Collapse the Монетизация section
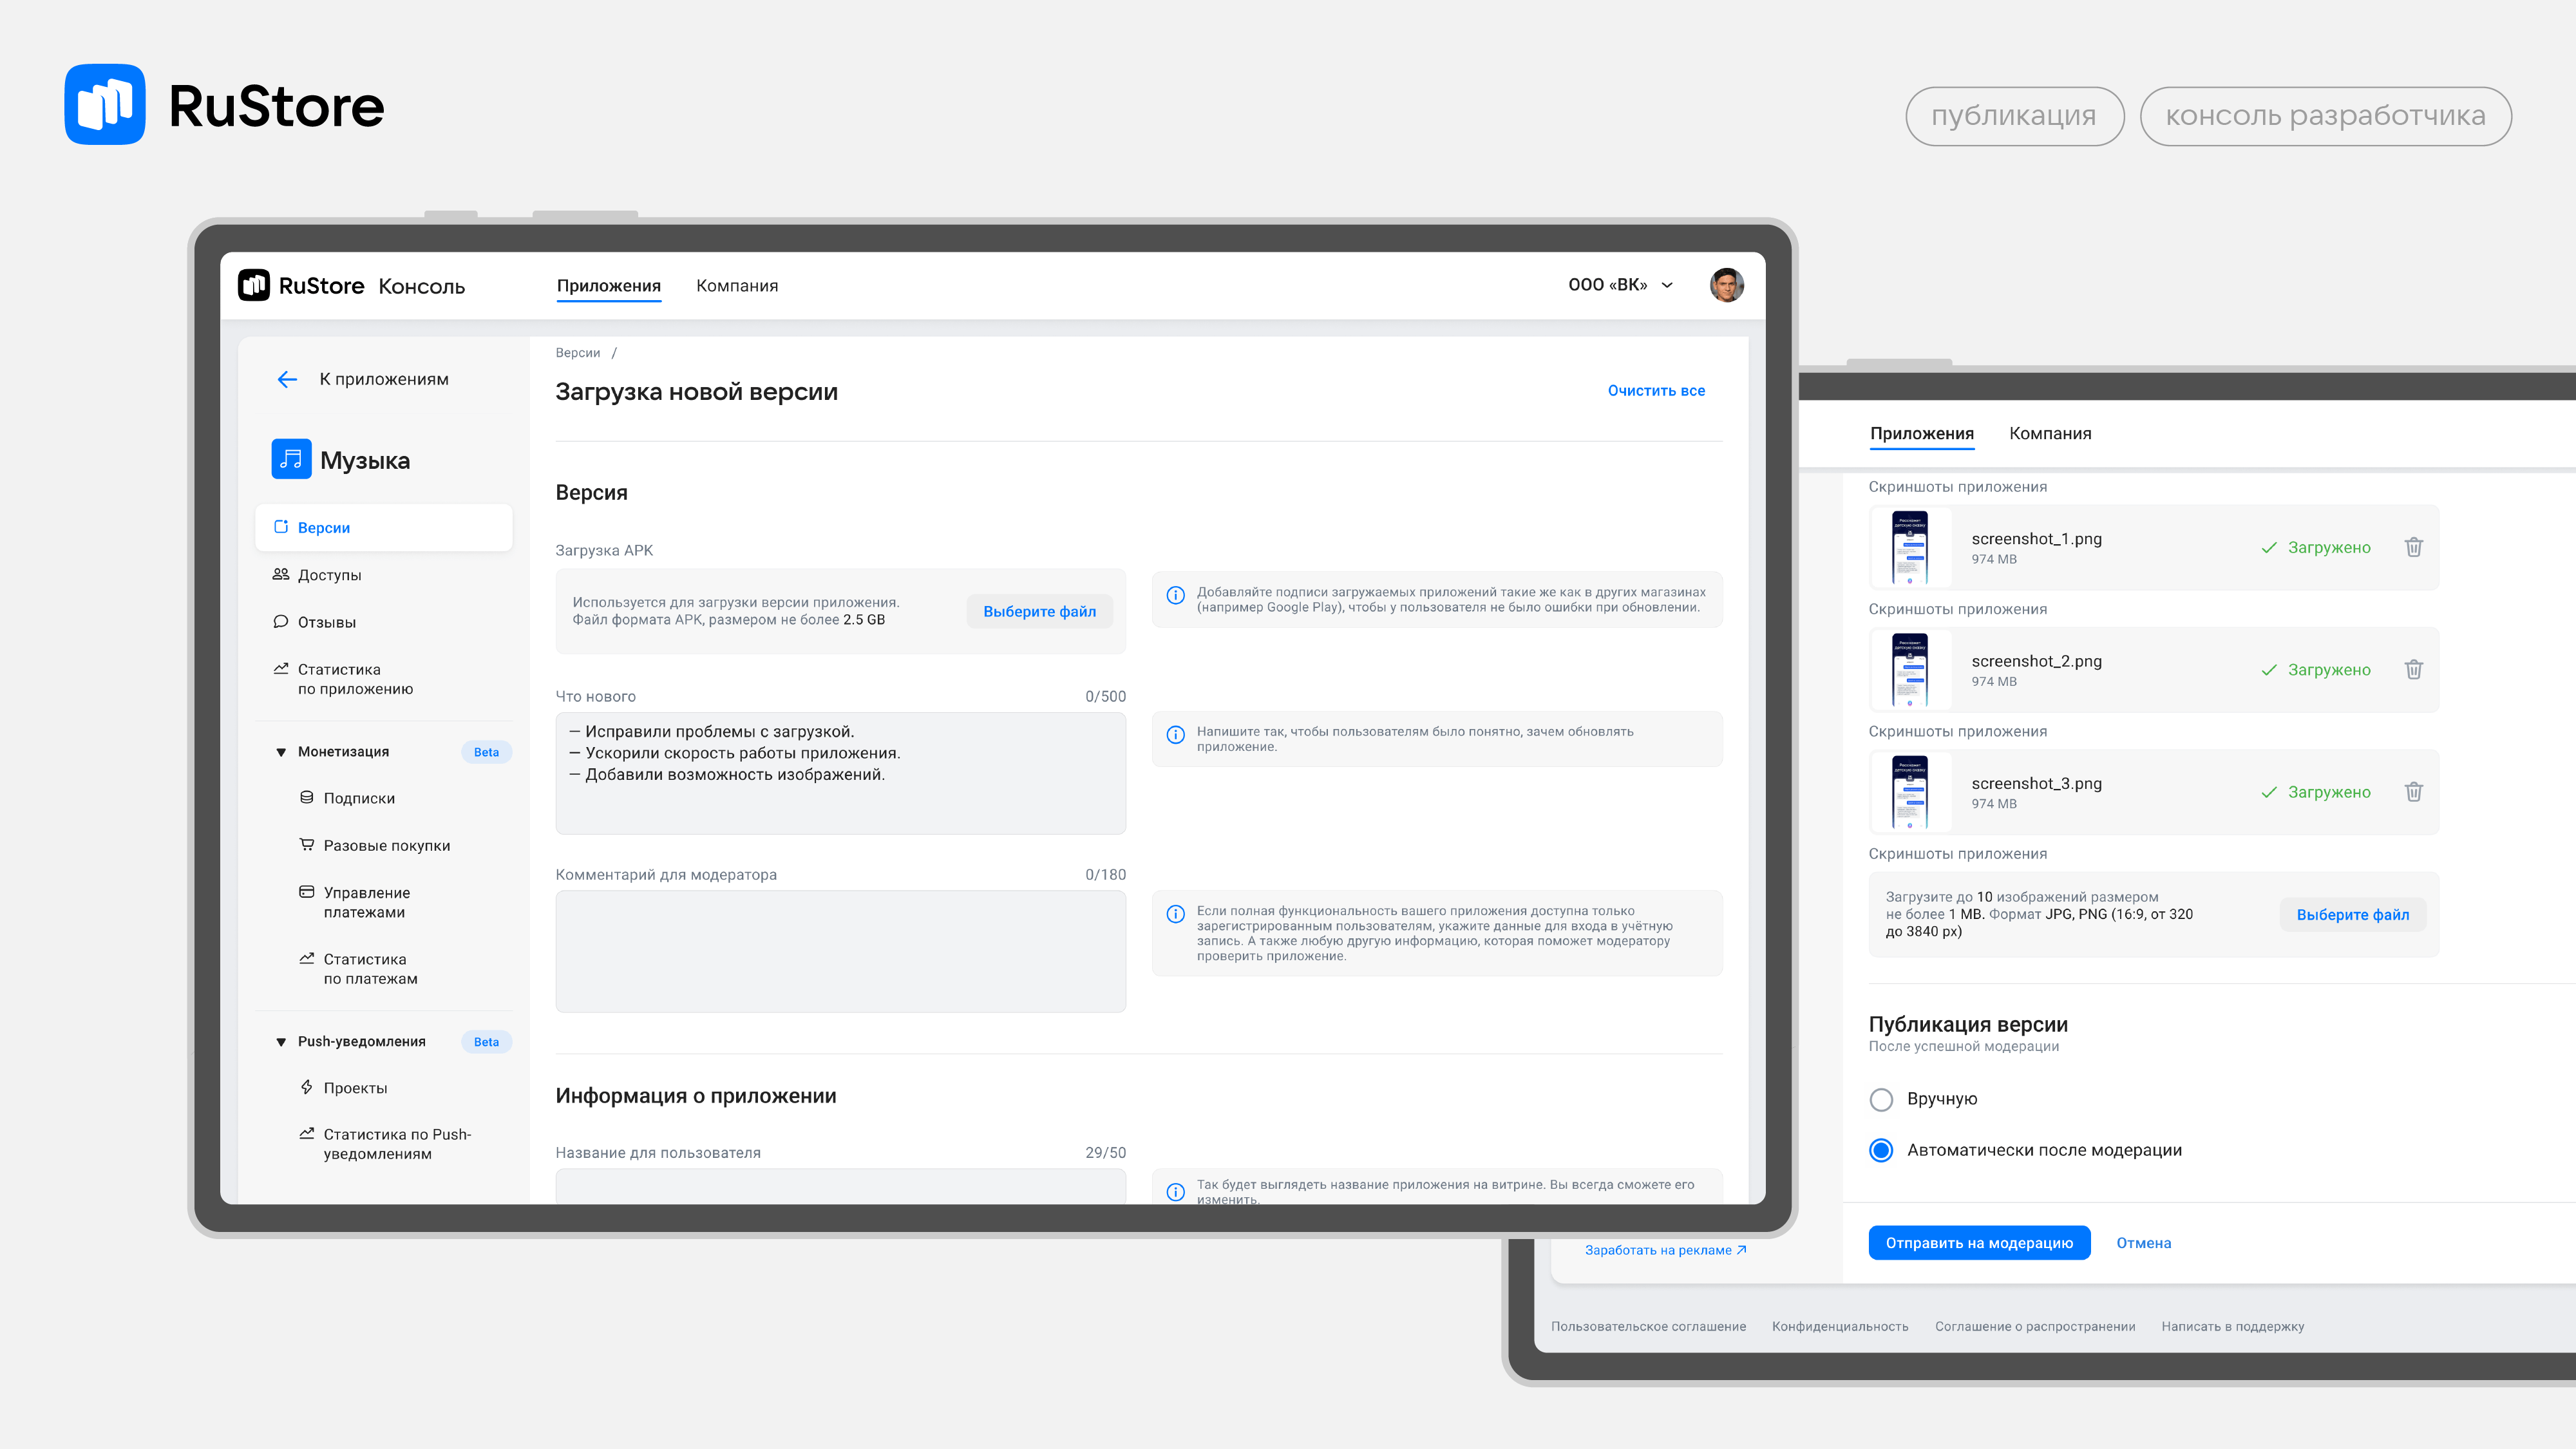The image size is (2576, 1449). tap(281, 752)
